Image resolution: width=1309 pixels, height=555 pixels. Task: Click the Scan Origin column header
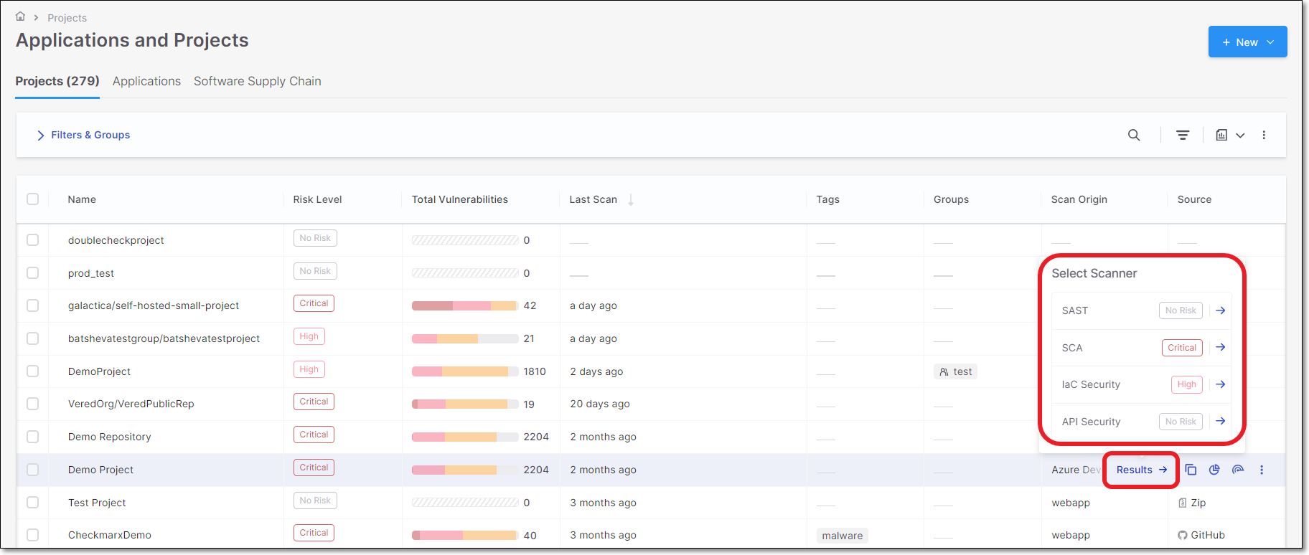coord(1079,199)
